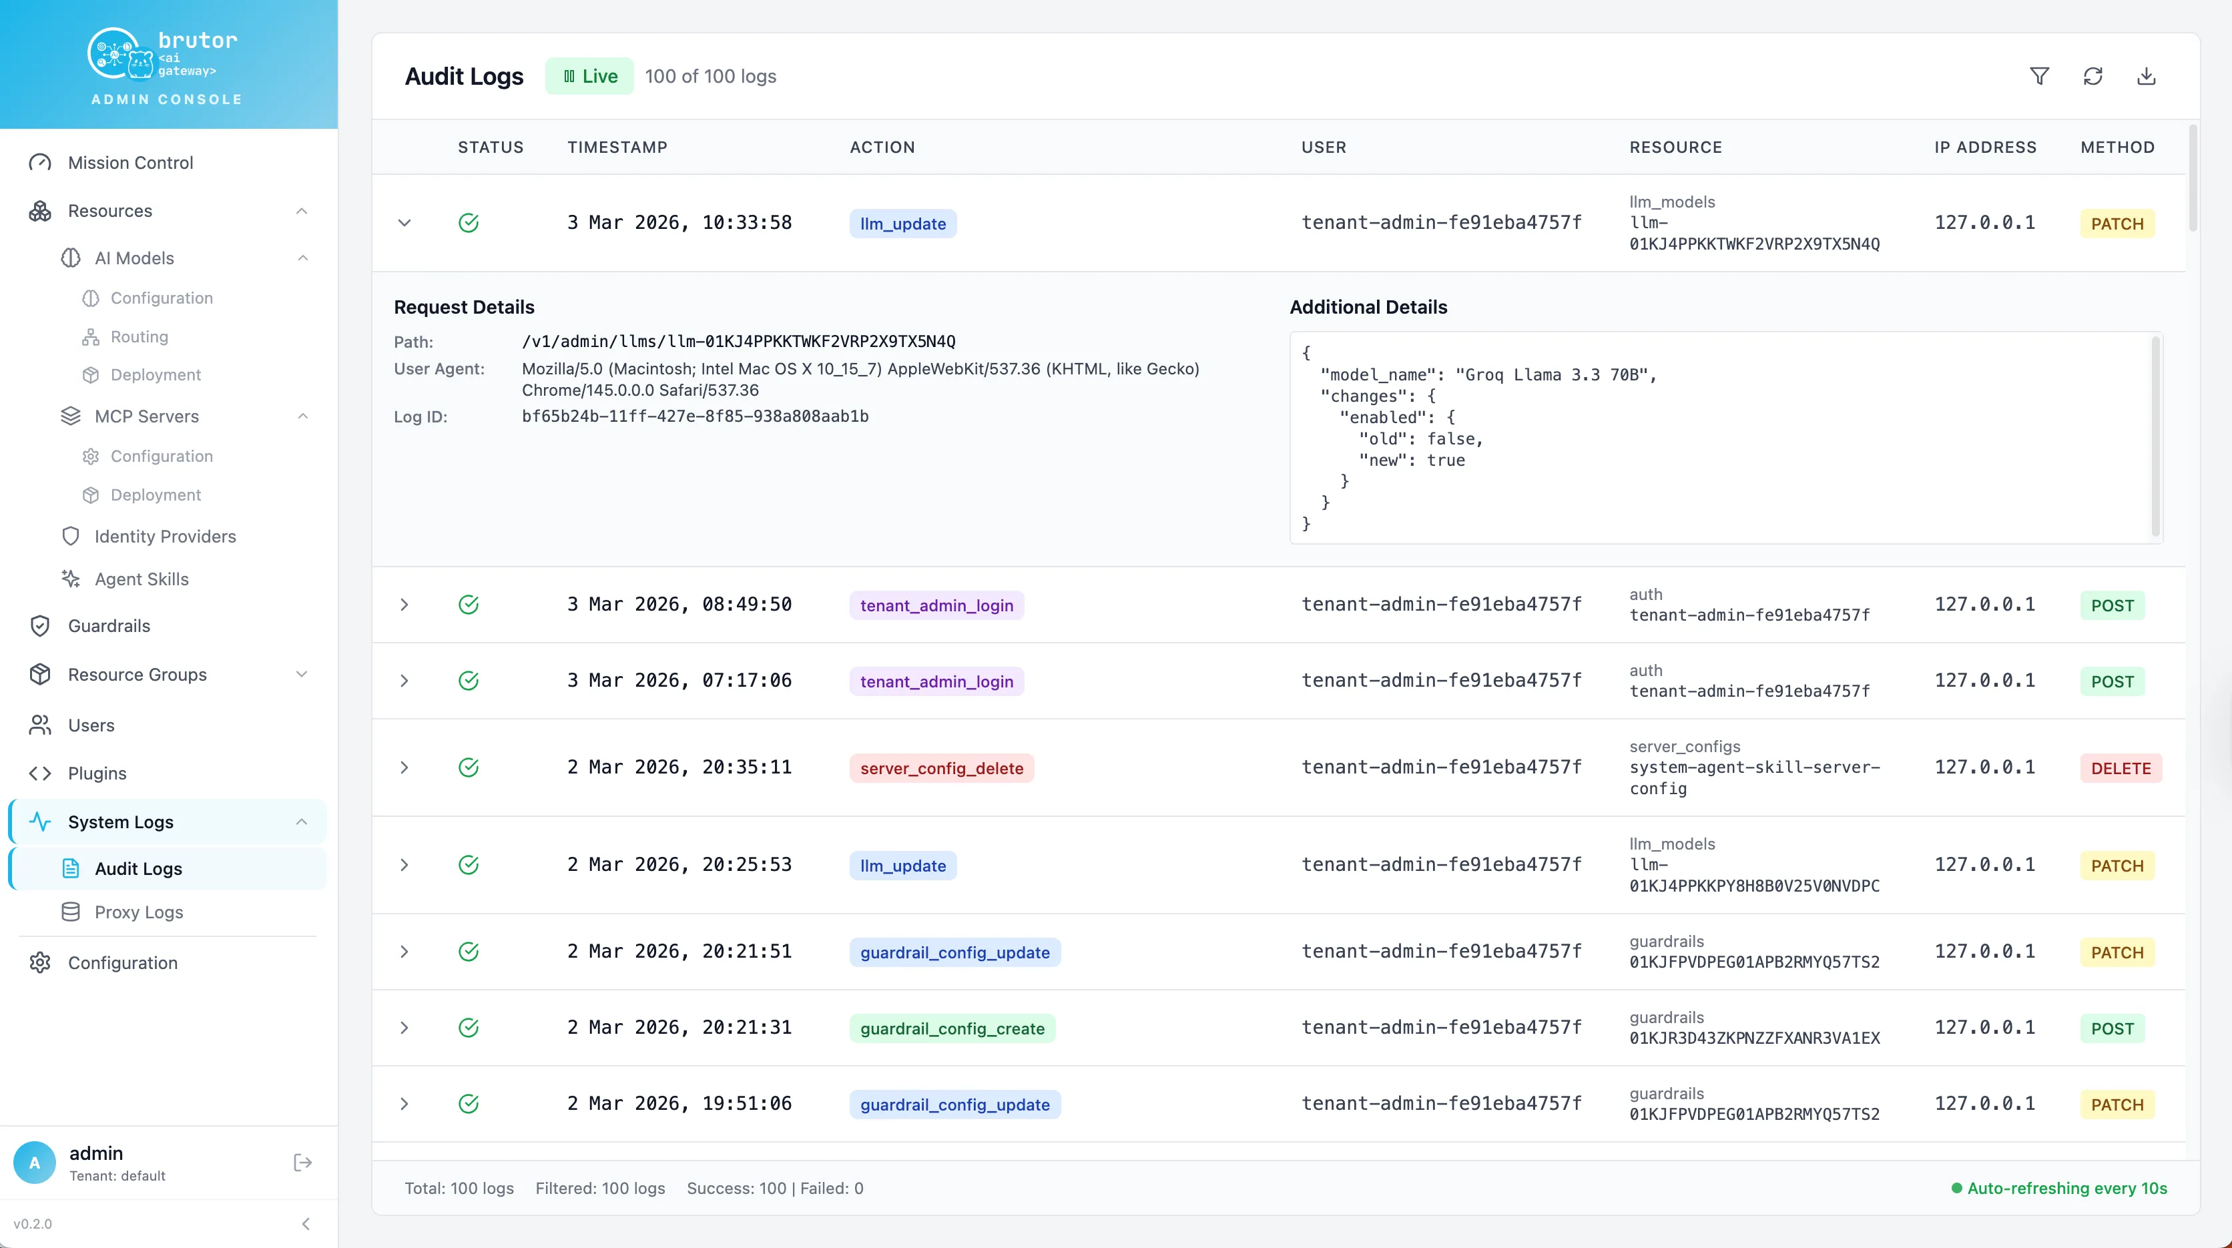This screenshot has width=2232, height=1248.
Task: Click the server_config_delete action tag
Action: click(x=942, y=768)
